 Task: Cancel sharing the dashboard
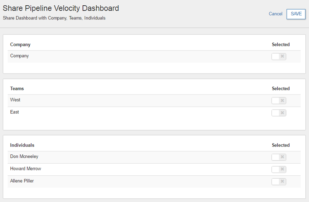(275, 14)
